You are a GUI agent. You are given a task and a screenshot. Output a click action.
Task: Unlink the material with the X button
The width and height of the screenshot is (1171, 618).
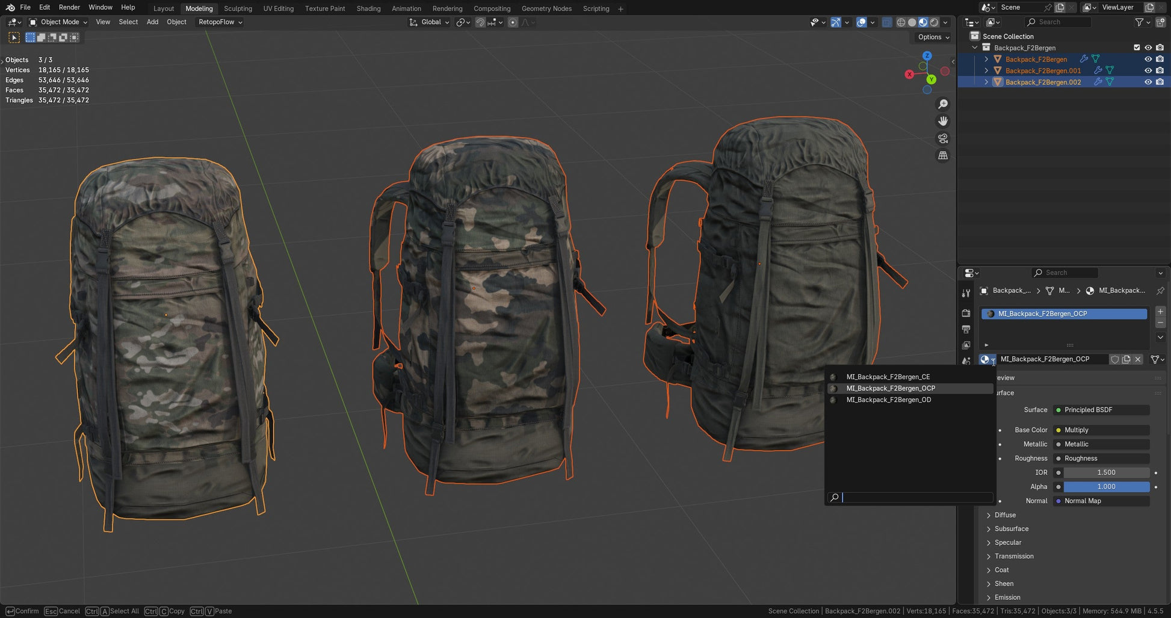point(1138,359)
